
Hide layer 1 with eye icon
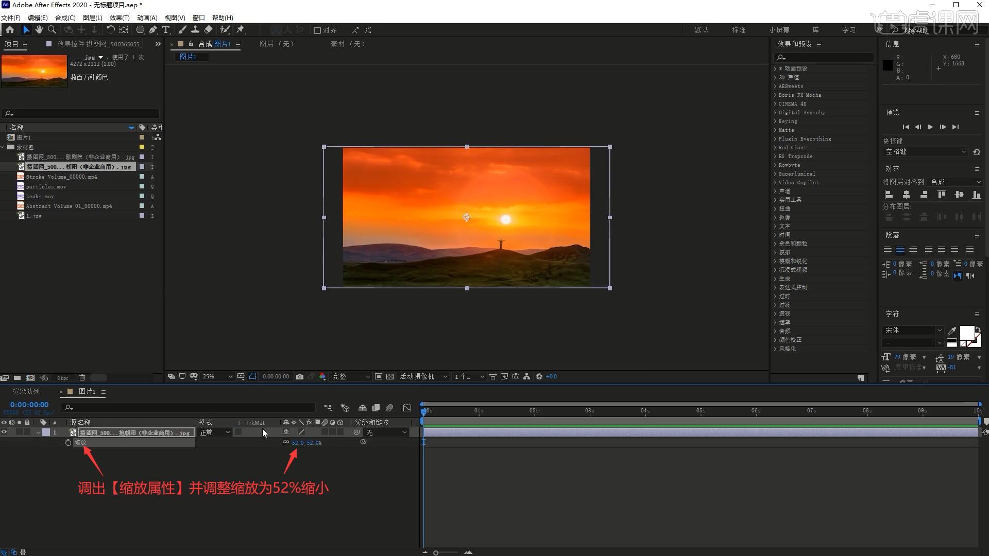tap(4, 432)
